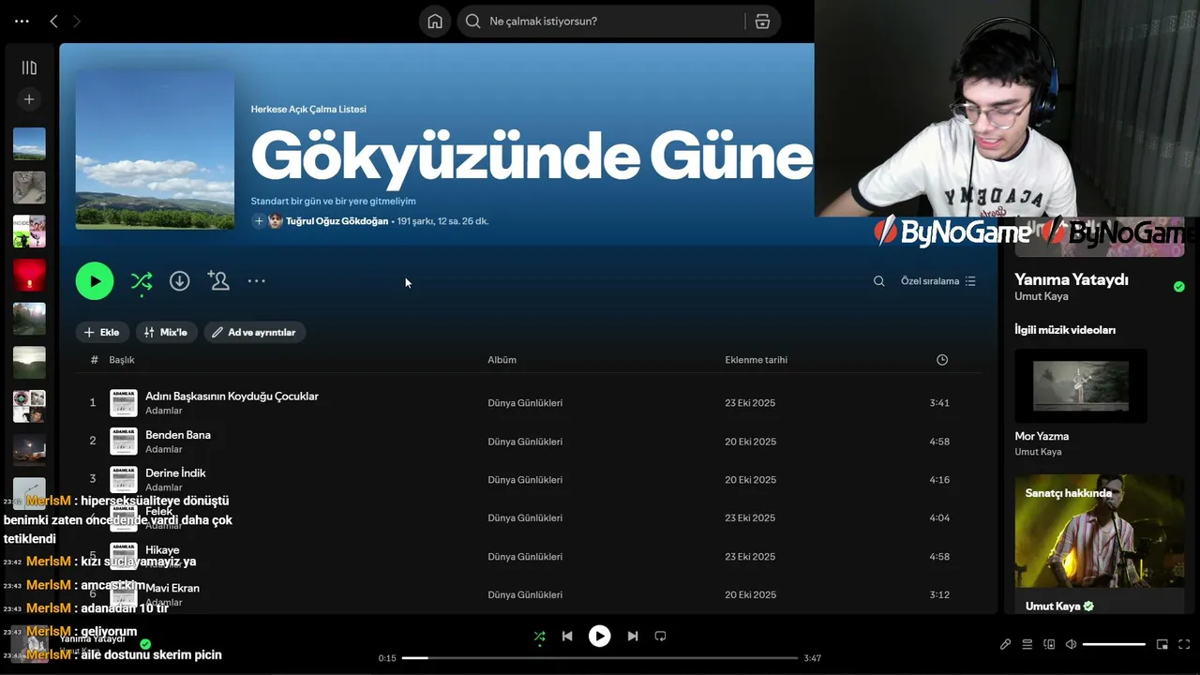Toggle the green saved checkmark for 'Yanıma Yataydı'
This screenshot has height=675, width=1200.
click(x=1179, y=287)
